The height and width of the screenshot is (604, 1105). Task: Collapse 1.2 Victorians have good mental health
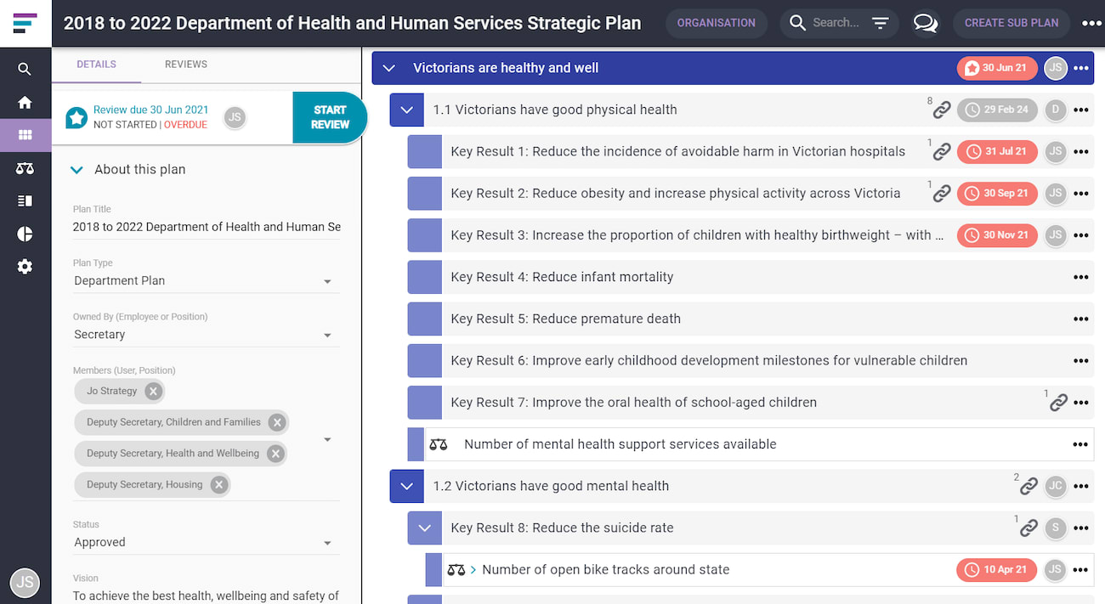pos(406,486)
